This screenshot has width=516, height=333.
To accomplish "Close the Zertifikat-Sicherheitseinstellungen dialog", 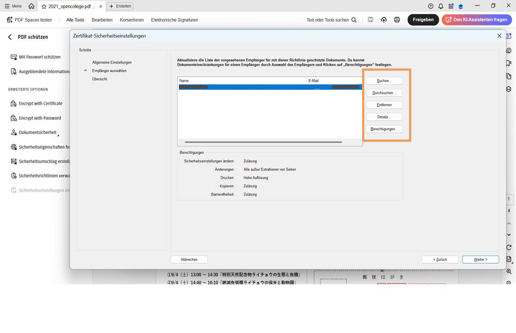I will tap(499, 36).
